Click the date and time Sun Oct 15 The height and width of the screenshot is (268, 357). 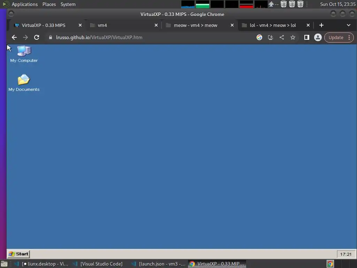point(337,4)
